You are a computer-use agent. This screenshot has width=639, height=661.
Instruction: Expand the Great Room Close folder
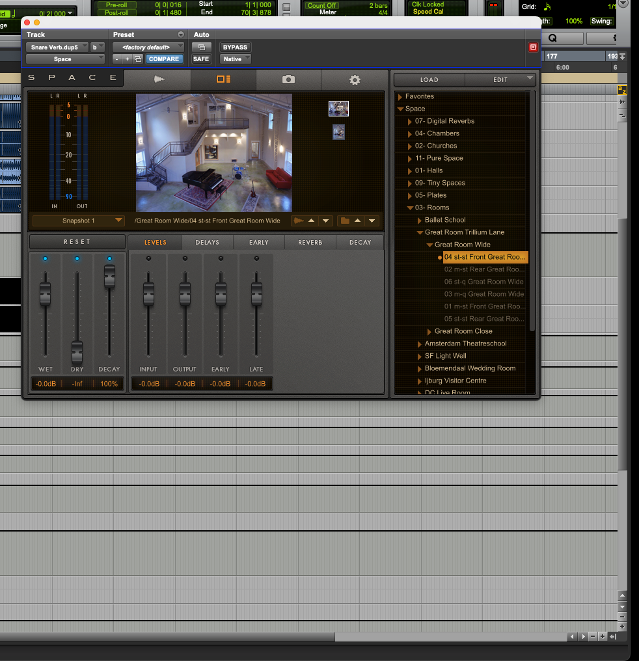point(429,332)
